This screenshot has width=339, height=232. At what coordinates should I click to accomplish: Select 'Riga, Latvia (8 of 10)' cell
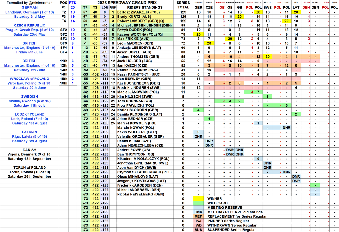[x=29, y=136]
